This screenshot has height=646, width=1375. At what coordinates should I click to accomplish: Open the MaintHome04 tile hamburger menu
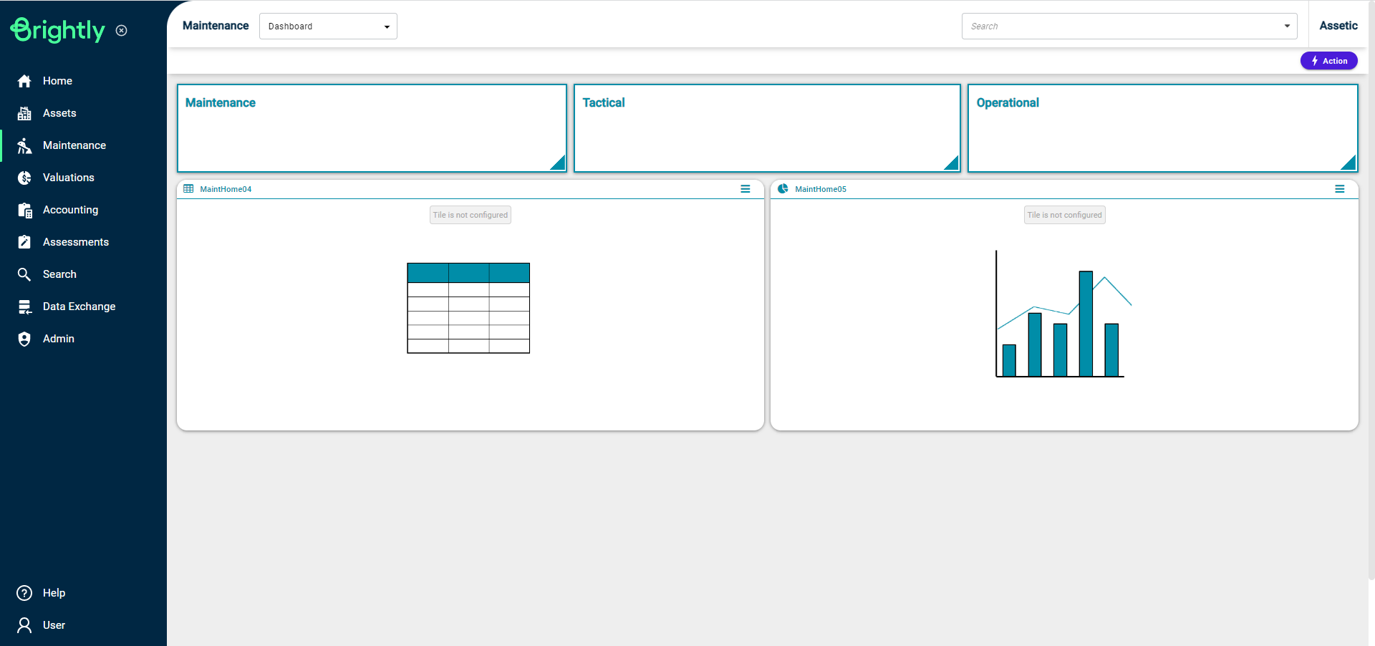[746, 189]
